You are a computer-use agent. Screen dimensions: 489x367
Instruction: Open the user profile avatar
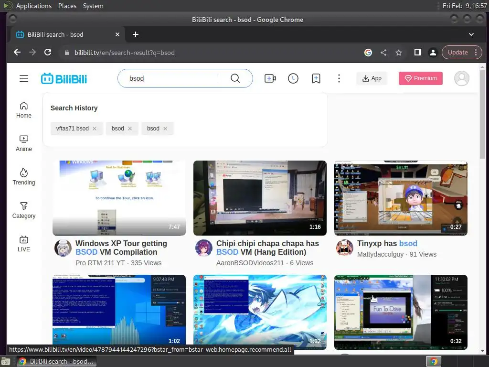click(x=462, y=78)
